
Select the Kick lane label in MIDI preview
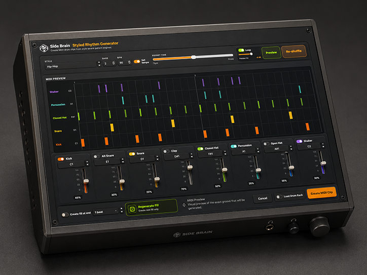pyautogui.click(x=58, y=144)
